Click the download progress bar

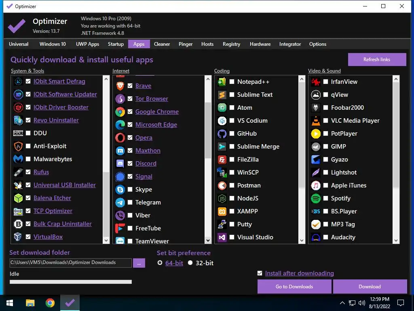71,282
